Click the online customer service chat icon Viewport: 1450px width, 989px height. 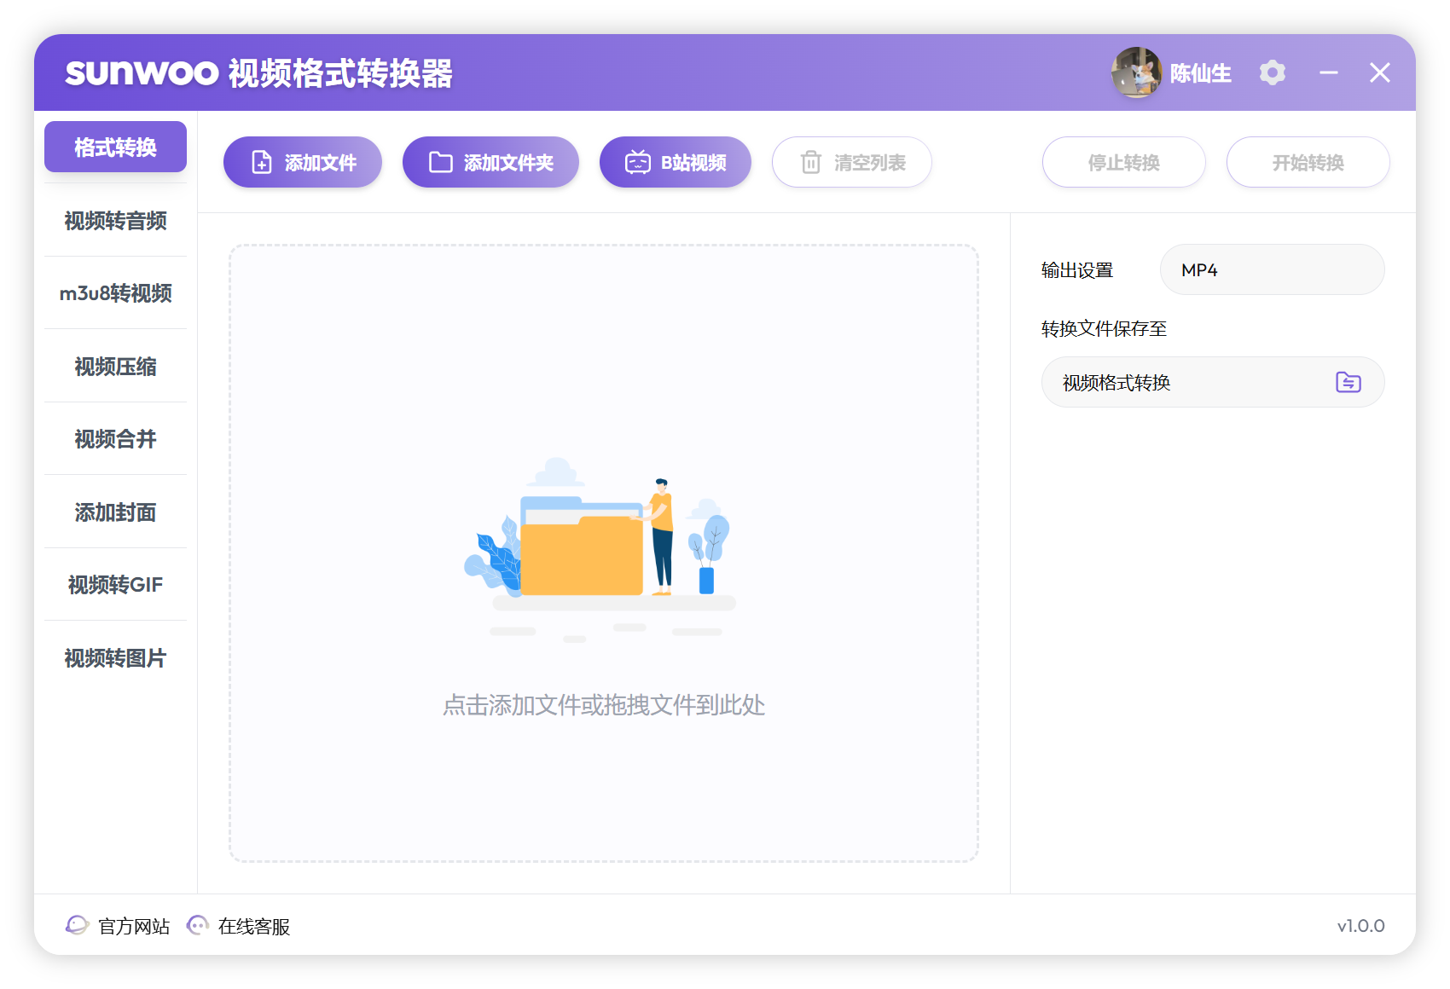tap(198, 926)
